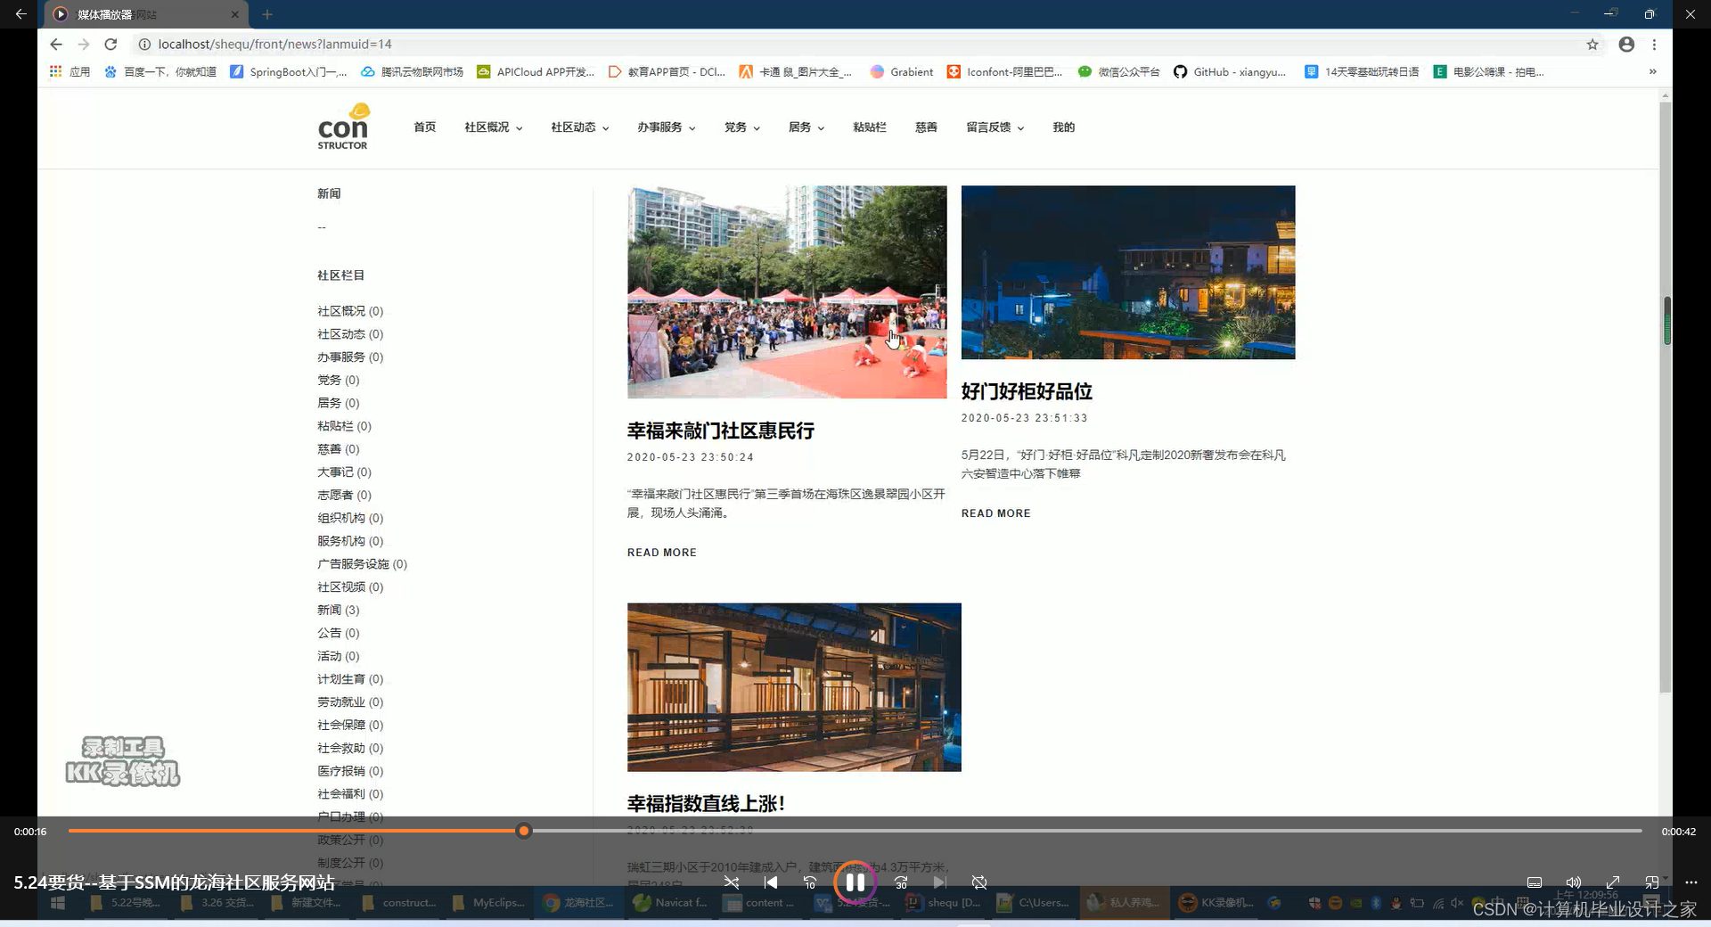The width and height of the screenshot is (1711, 927).
Task: Skip to previous track
Action: coord(771,882)
